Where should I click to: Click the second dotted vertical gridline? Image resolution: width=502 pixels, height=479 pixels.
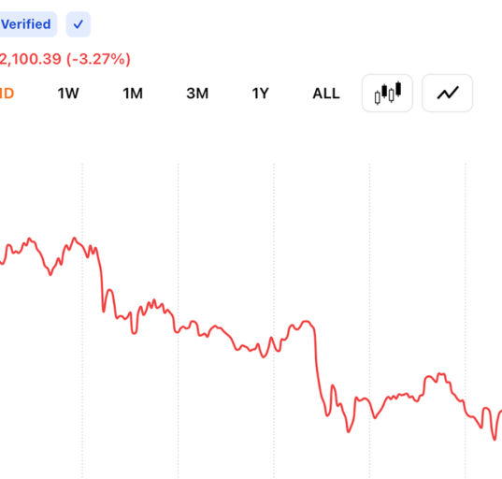click(x=178, y=320)
